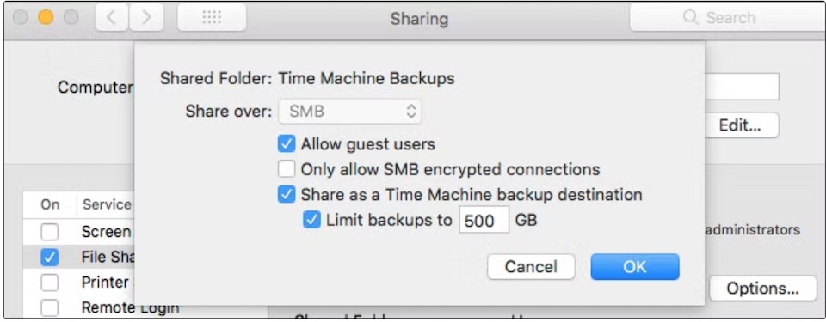Enable the Remote Login service checkbox

pyautogui.click(x=50, y=307)
